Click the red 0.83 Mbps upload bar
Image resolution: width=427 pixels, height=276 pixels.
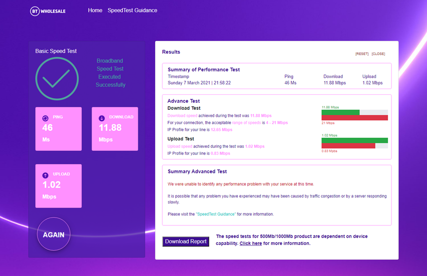[348, 146]
